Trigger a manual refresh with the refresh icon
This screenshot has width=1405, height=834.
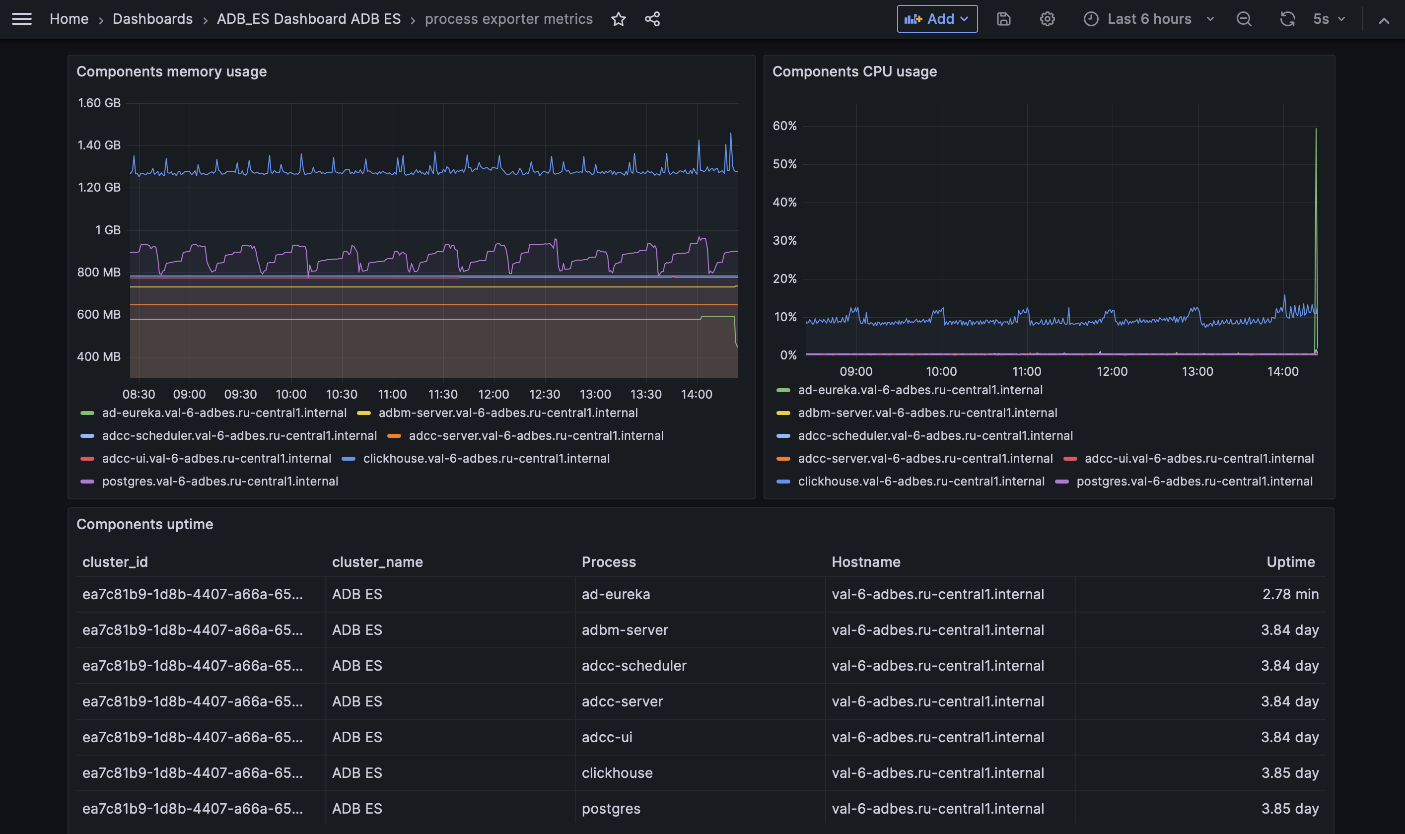point(1287,18)
